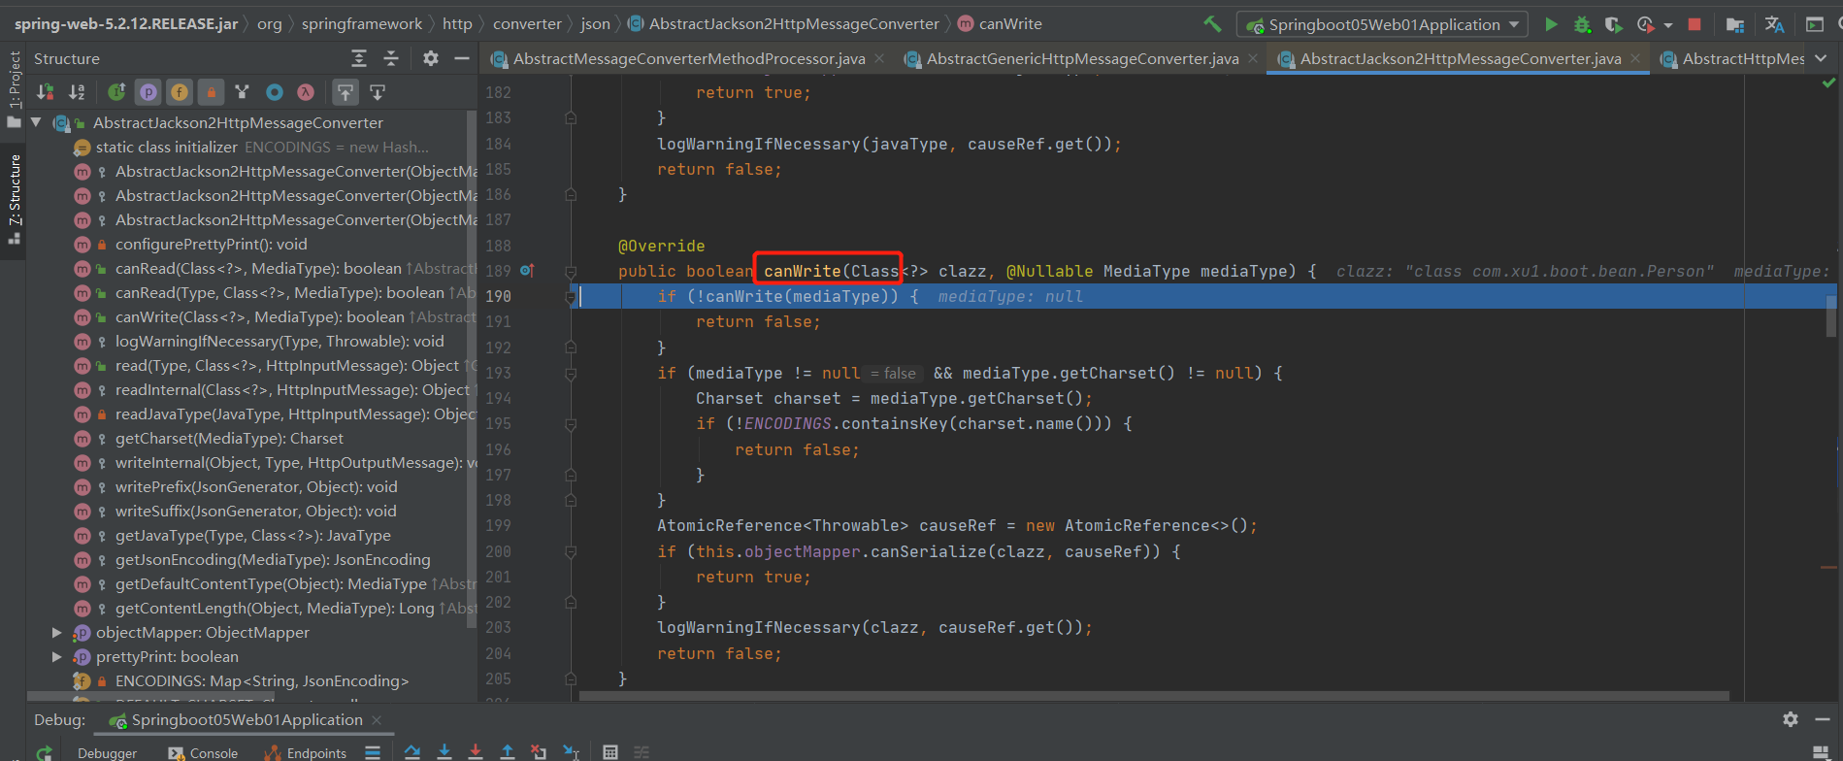Select configurePrettyPrint(): void in structure
Image resolution: width=1843 pixels, height=761 pixels.
pyautogui.click(x=211, y=244)
